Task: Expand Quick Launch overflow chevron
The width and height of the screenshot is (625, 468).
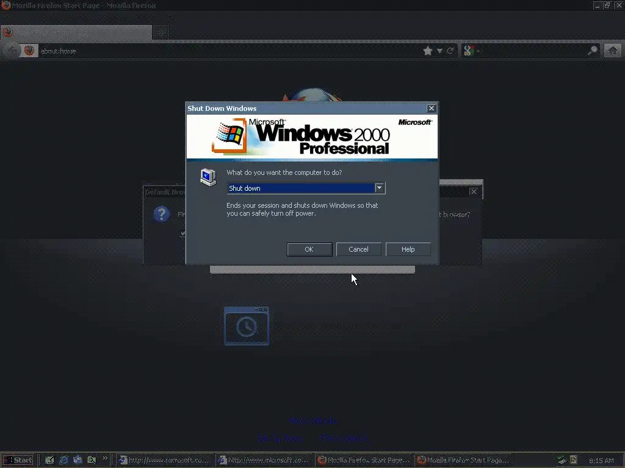Action: [105, 458]
